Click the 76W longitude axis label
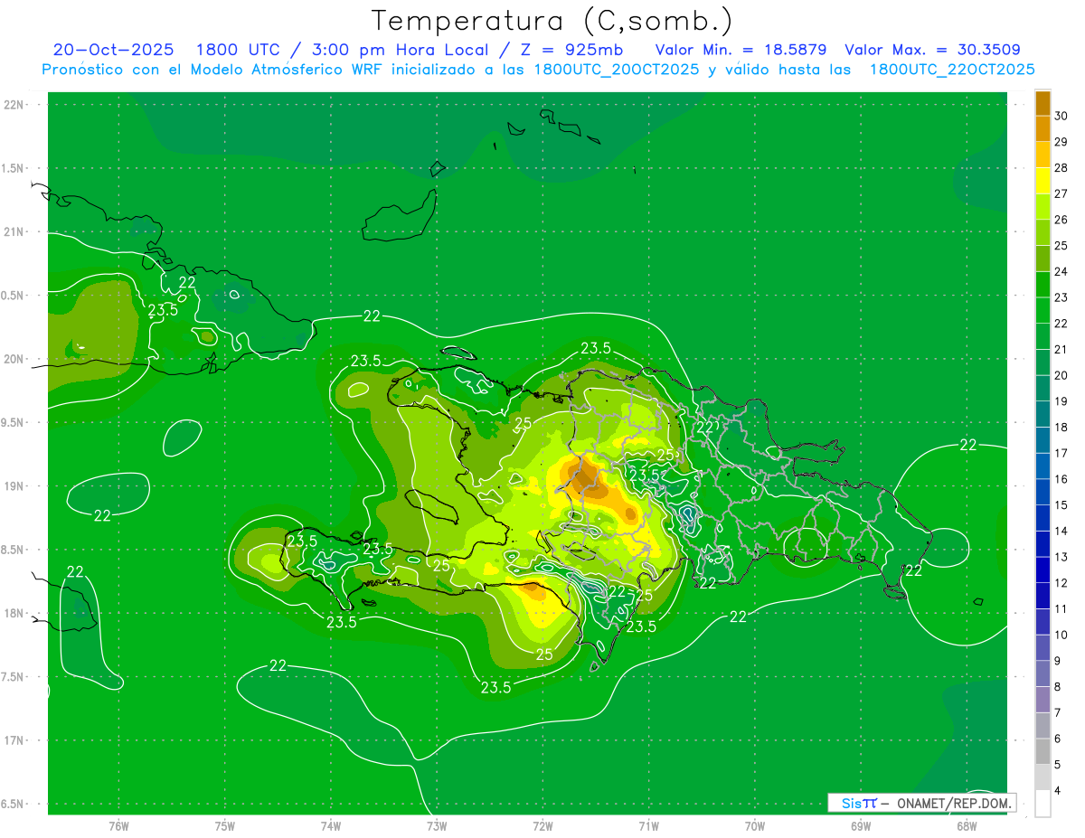Screen dimensions: 1085x838 click(x=118, y=826)
